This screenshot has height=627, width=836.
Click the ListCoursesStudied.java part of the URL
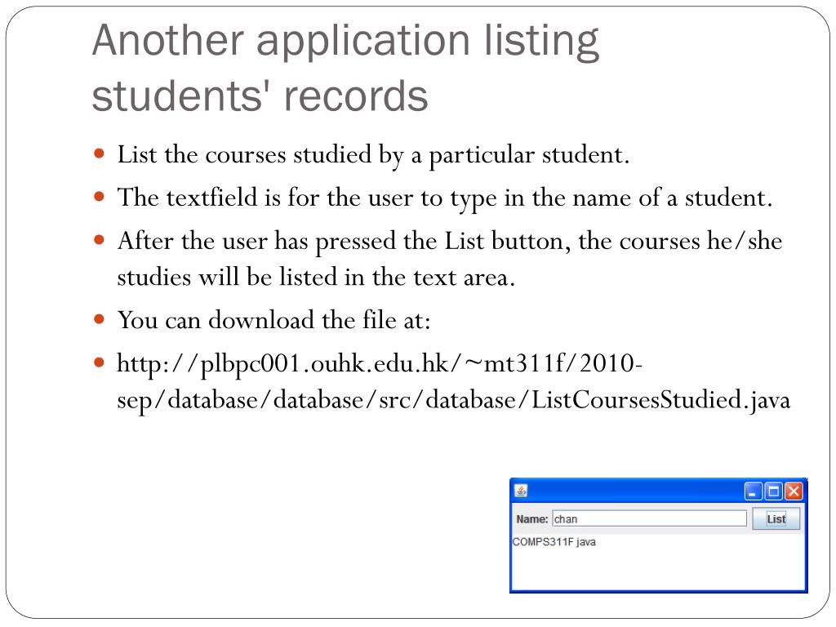pos(660,400)
